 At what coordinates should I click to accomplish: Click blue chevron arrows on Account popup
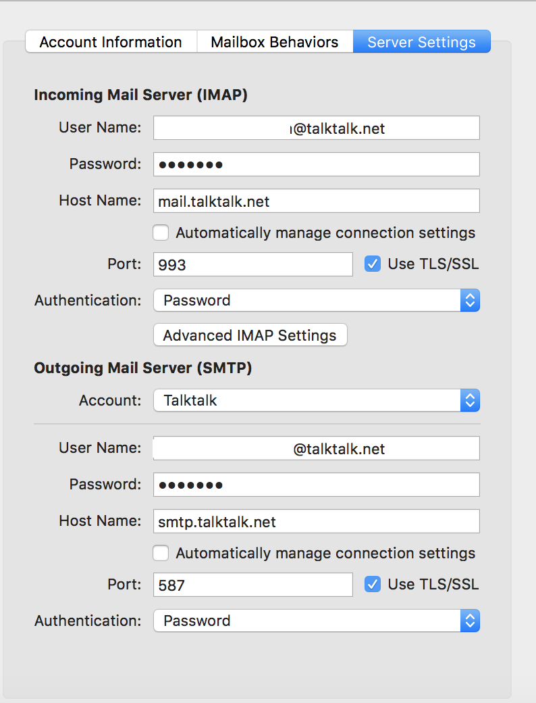click(470, 400)
